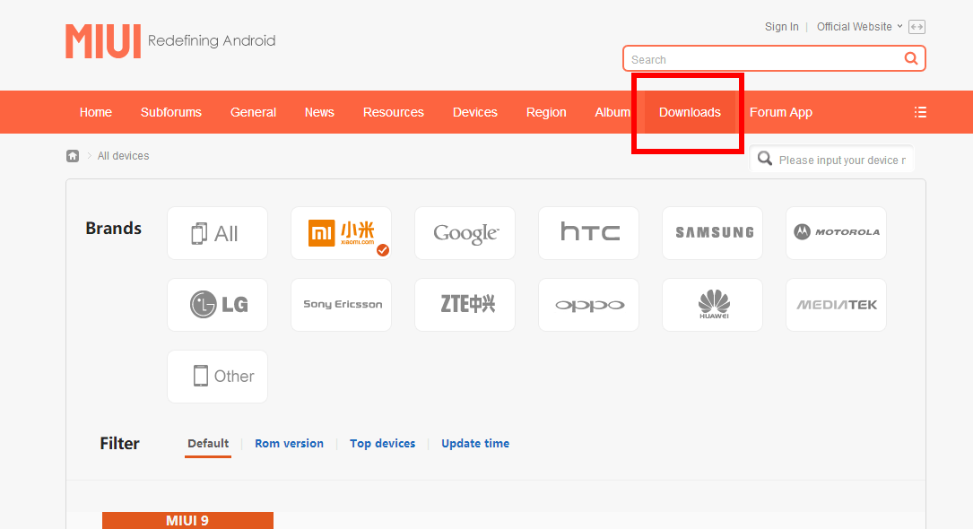
Task: Open the list menu icon in navigation bar
Action: (920, 112)
